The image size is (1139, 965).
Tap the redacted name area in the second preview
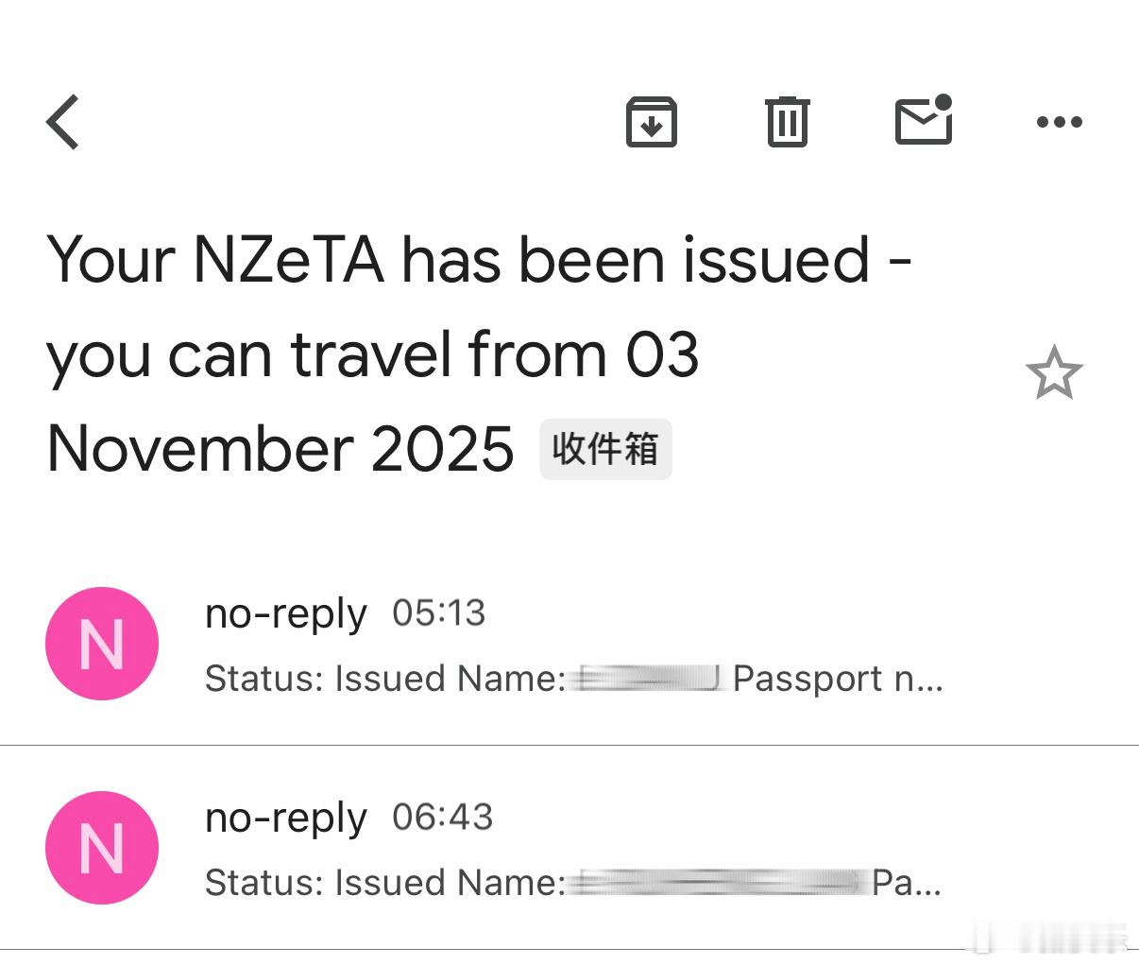[718, 882]
